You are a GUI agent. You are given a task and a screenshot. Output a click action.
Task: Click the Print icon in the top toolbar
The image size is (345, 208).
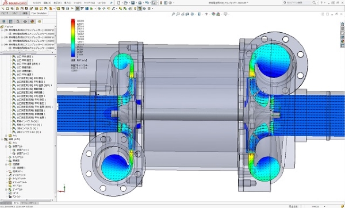140,3
